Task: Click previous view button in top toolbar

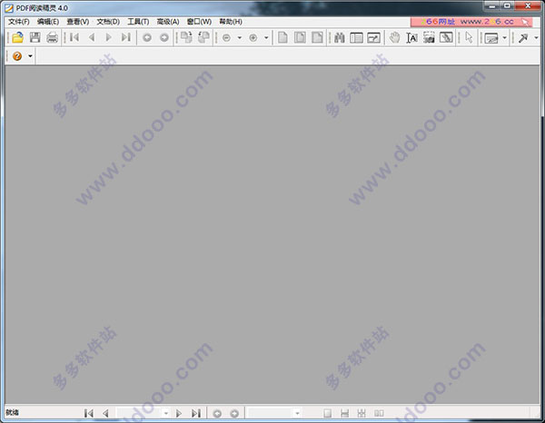Action: [147, 37]
